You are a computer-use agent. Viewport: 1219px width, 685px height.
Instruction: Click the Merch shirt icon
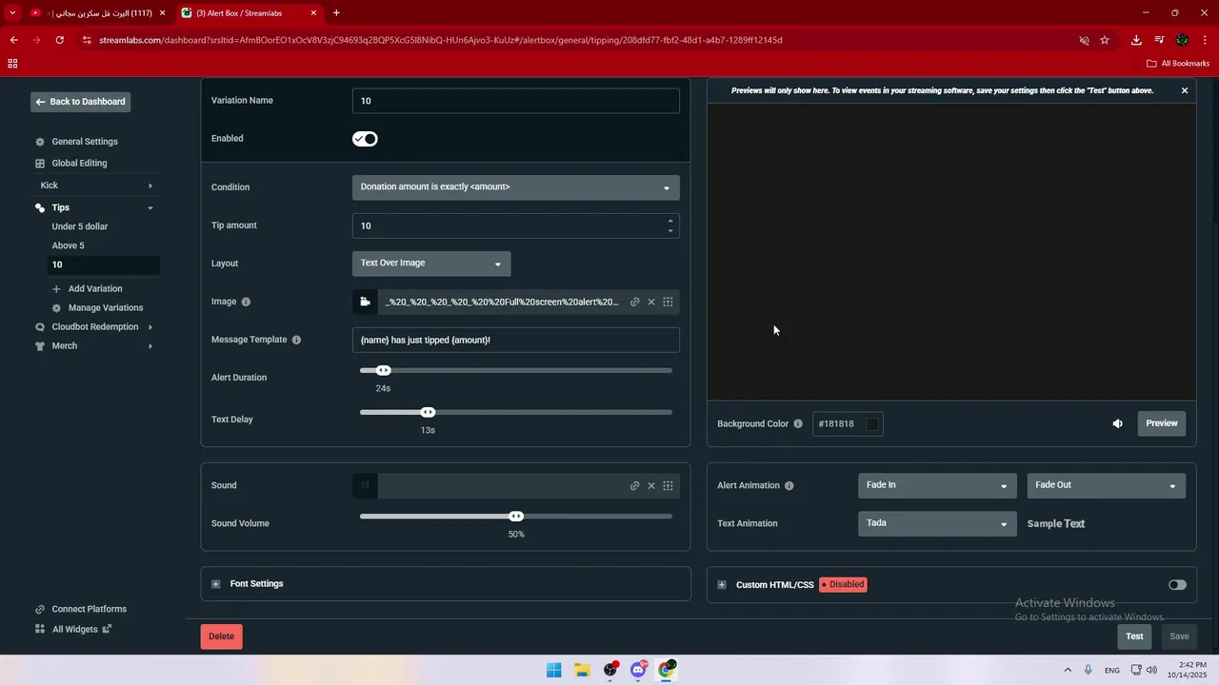[x=40, y=346]
